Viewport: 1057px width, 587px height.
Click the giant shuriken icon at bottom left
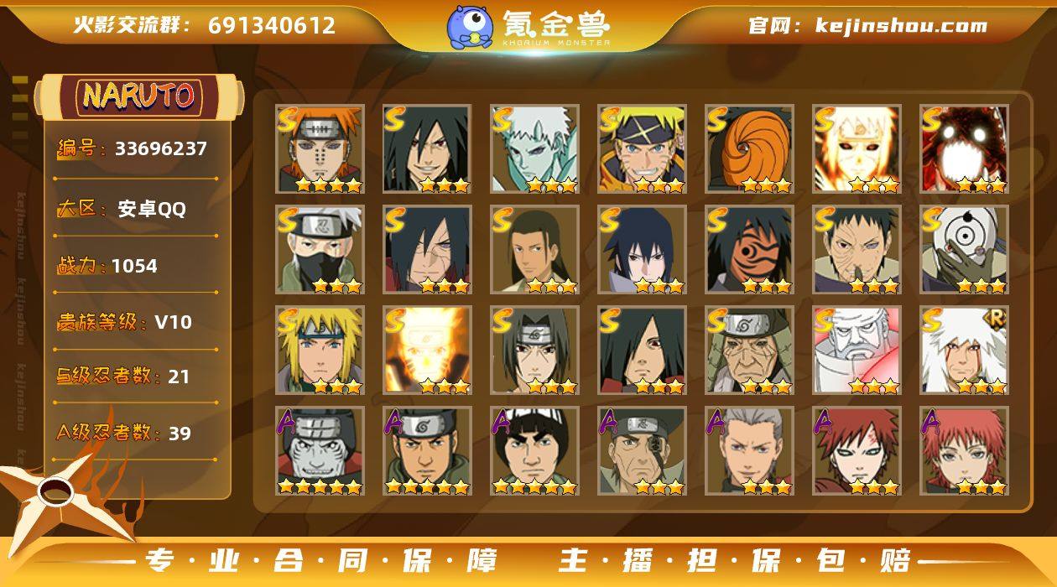pyautogui.click(x=63, y=495)
